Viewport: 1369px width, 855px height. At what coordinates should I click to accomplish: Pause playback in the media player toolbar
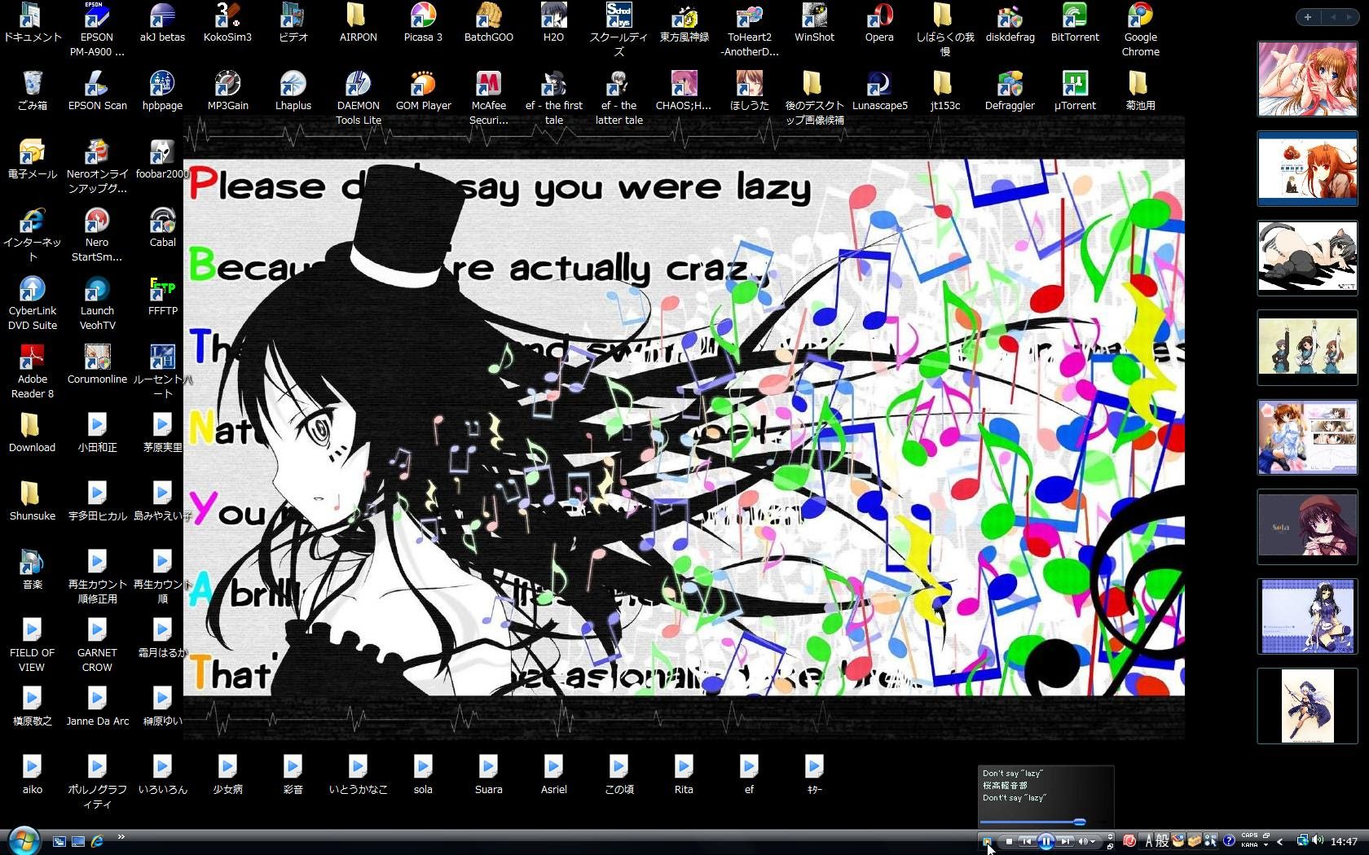pyautogui.click(x=1045, y=841)
